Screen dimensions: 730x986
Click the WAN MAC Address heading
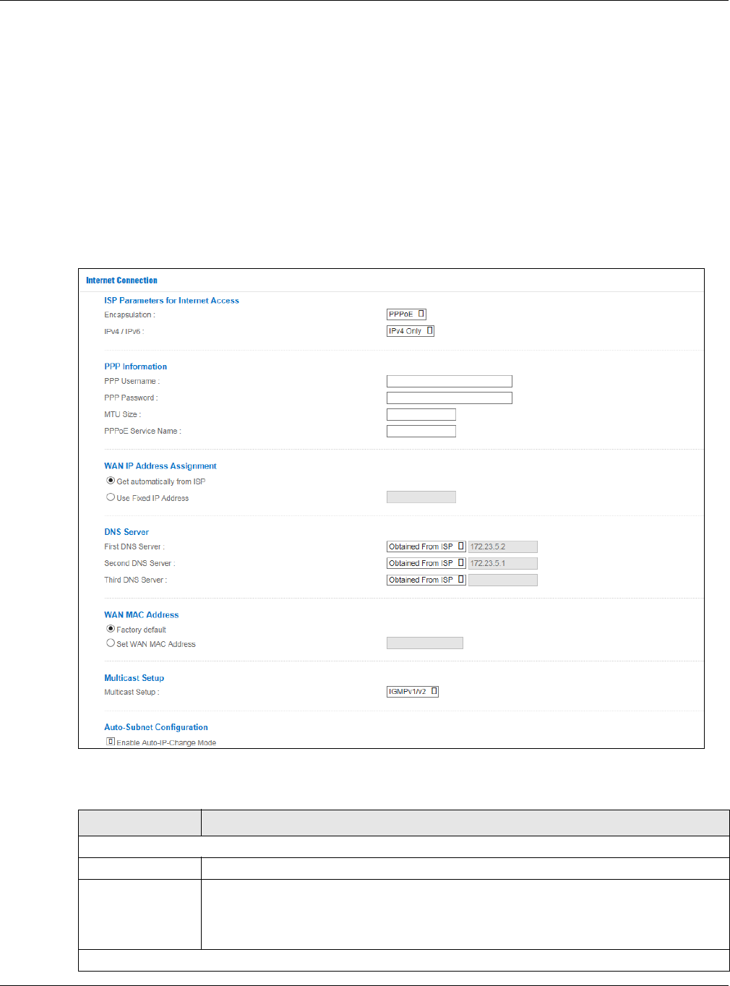(142, 615)
